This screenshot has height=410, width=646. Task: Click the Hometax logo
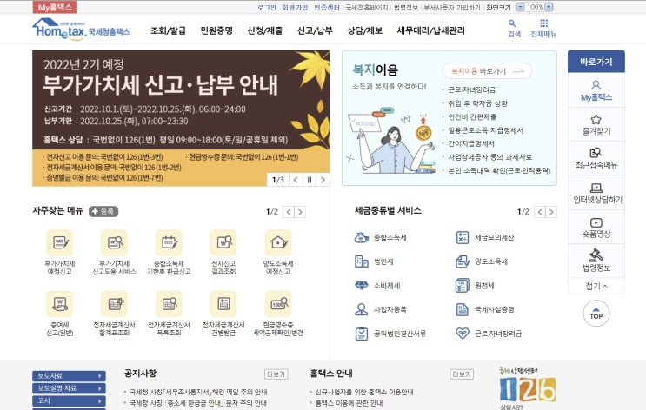pyautogui.click(x=81, y=30)
